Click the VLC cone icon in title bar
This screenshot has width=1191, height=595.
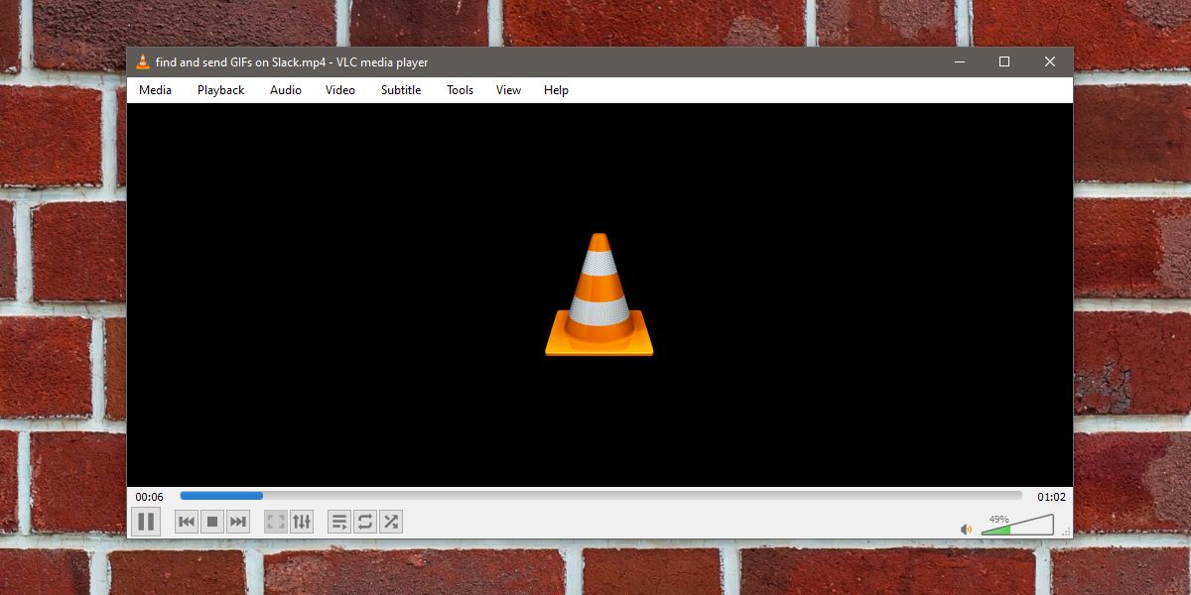click(143, 62)
